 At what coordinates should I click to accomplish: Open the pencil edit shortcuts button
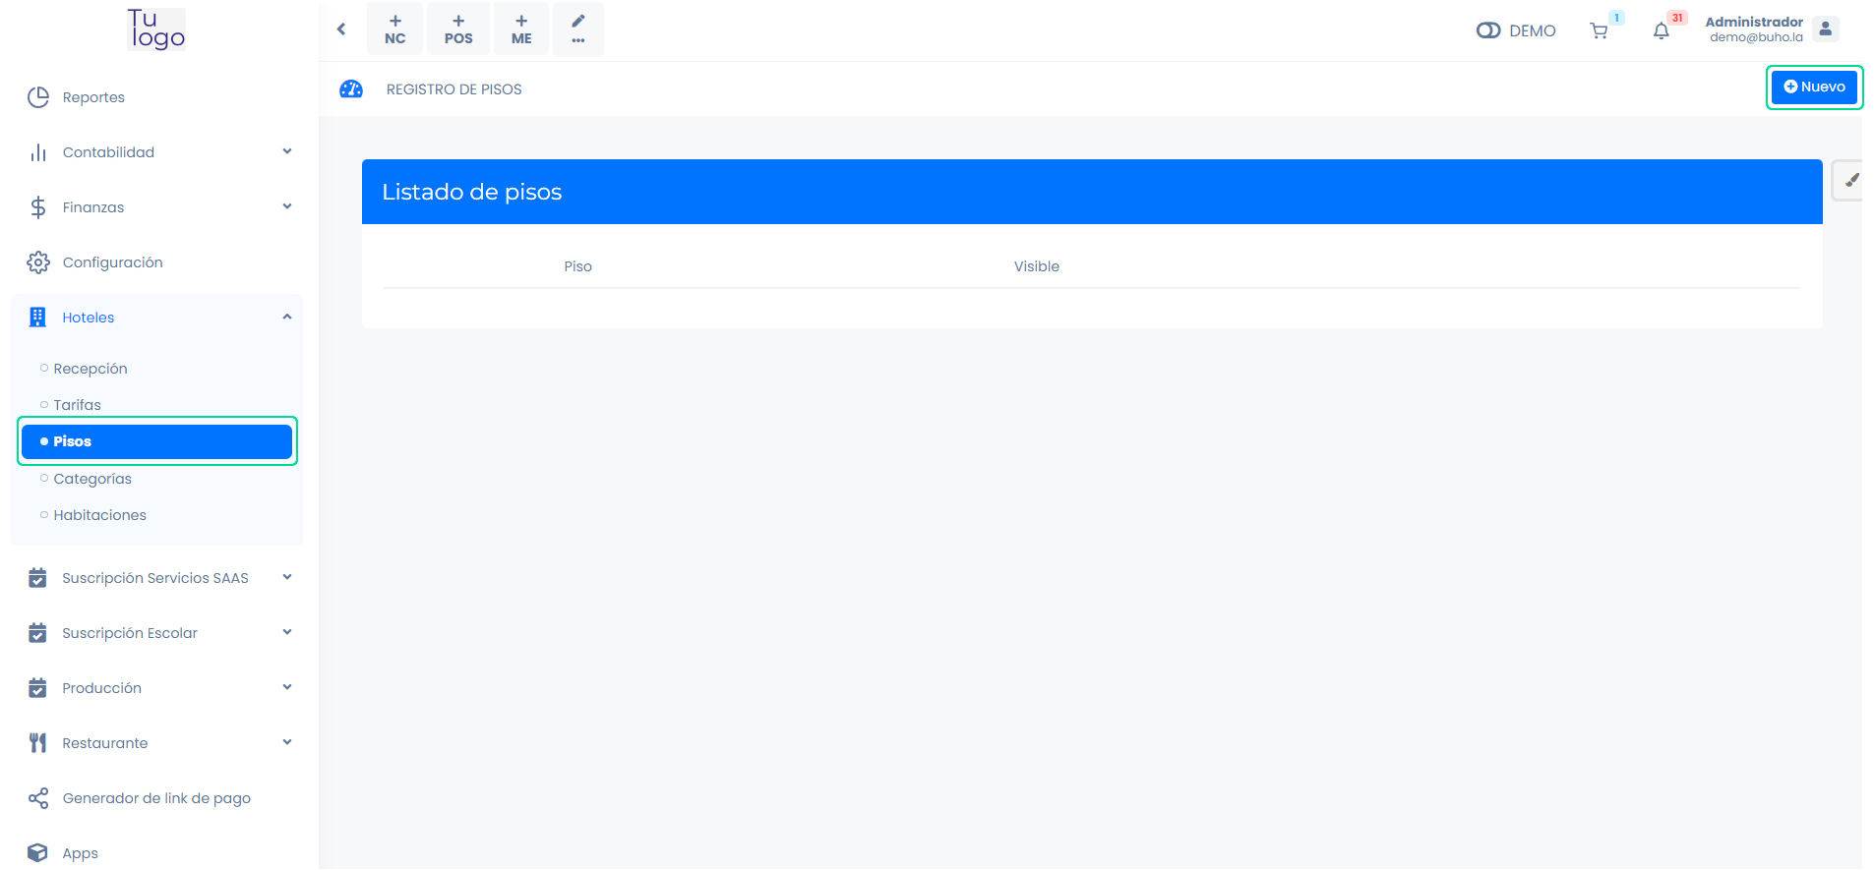pyautogui.click(x=577, y=29)
